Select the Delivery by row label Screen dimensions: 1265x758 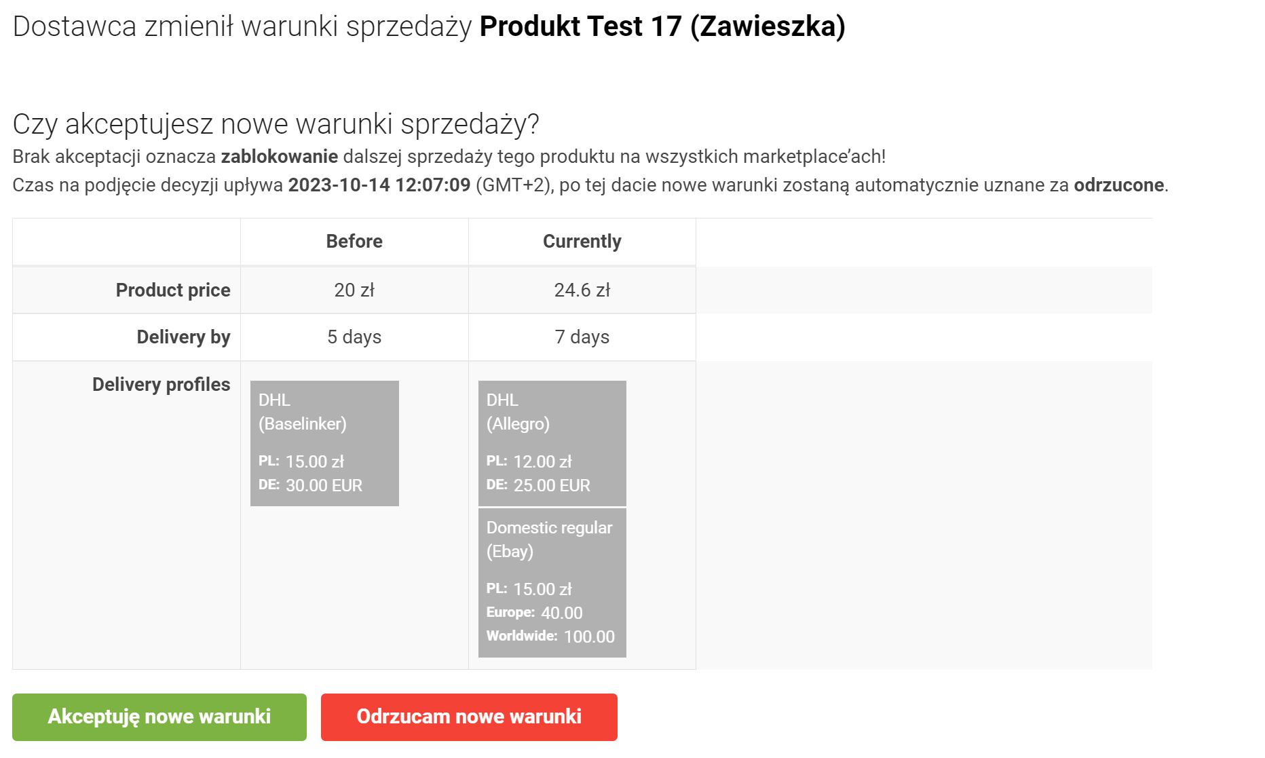click(183, 337)
